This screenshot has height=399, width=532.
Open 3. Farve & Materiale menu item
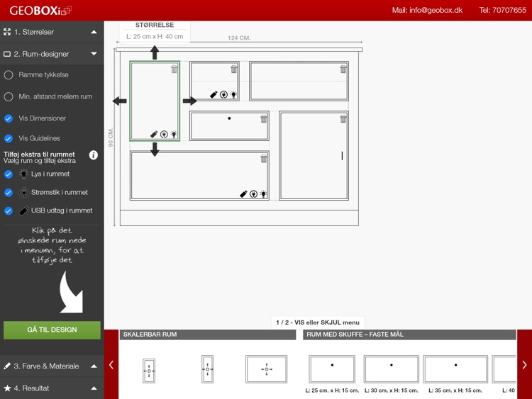(52, 366)
